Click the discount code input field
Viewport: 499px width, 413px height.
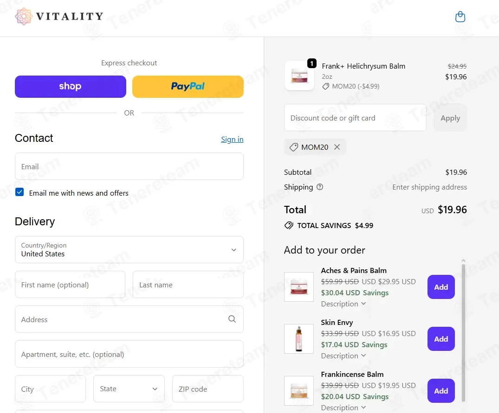point(355,118)
